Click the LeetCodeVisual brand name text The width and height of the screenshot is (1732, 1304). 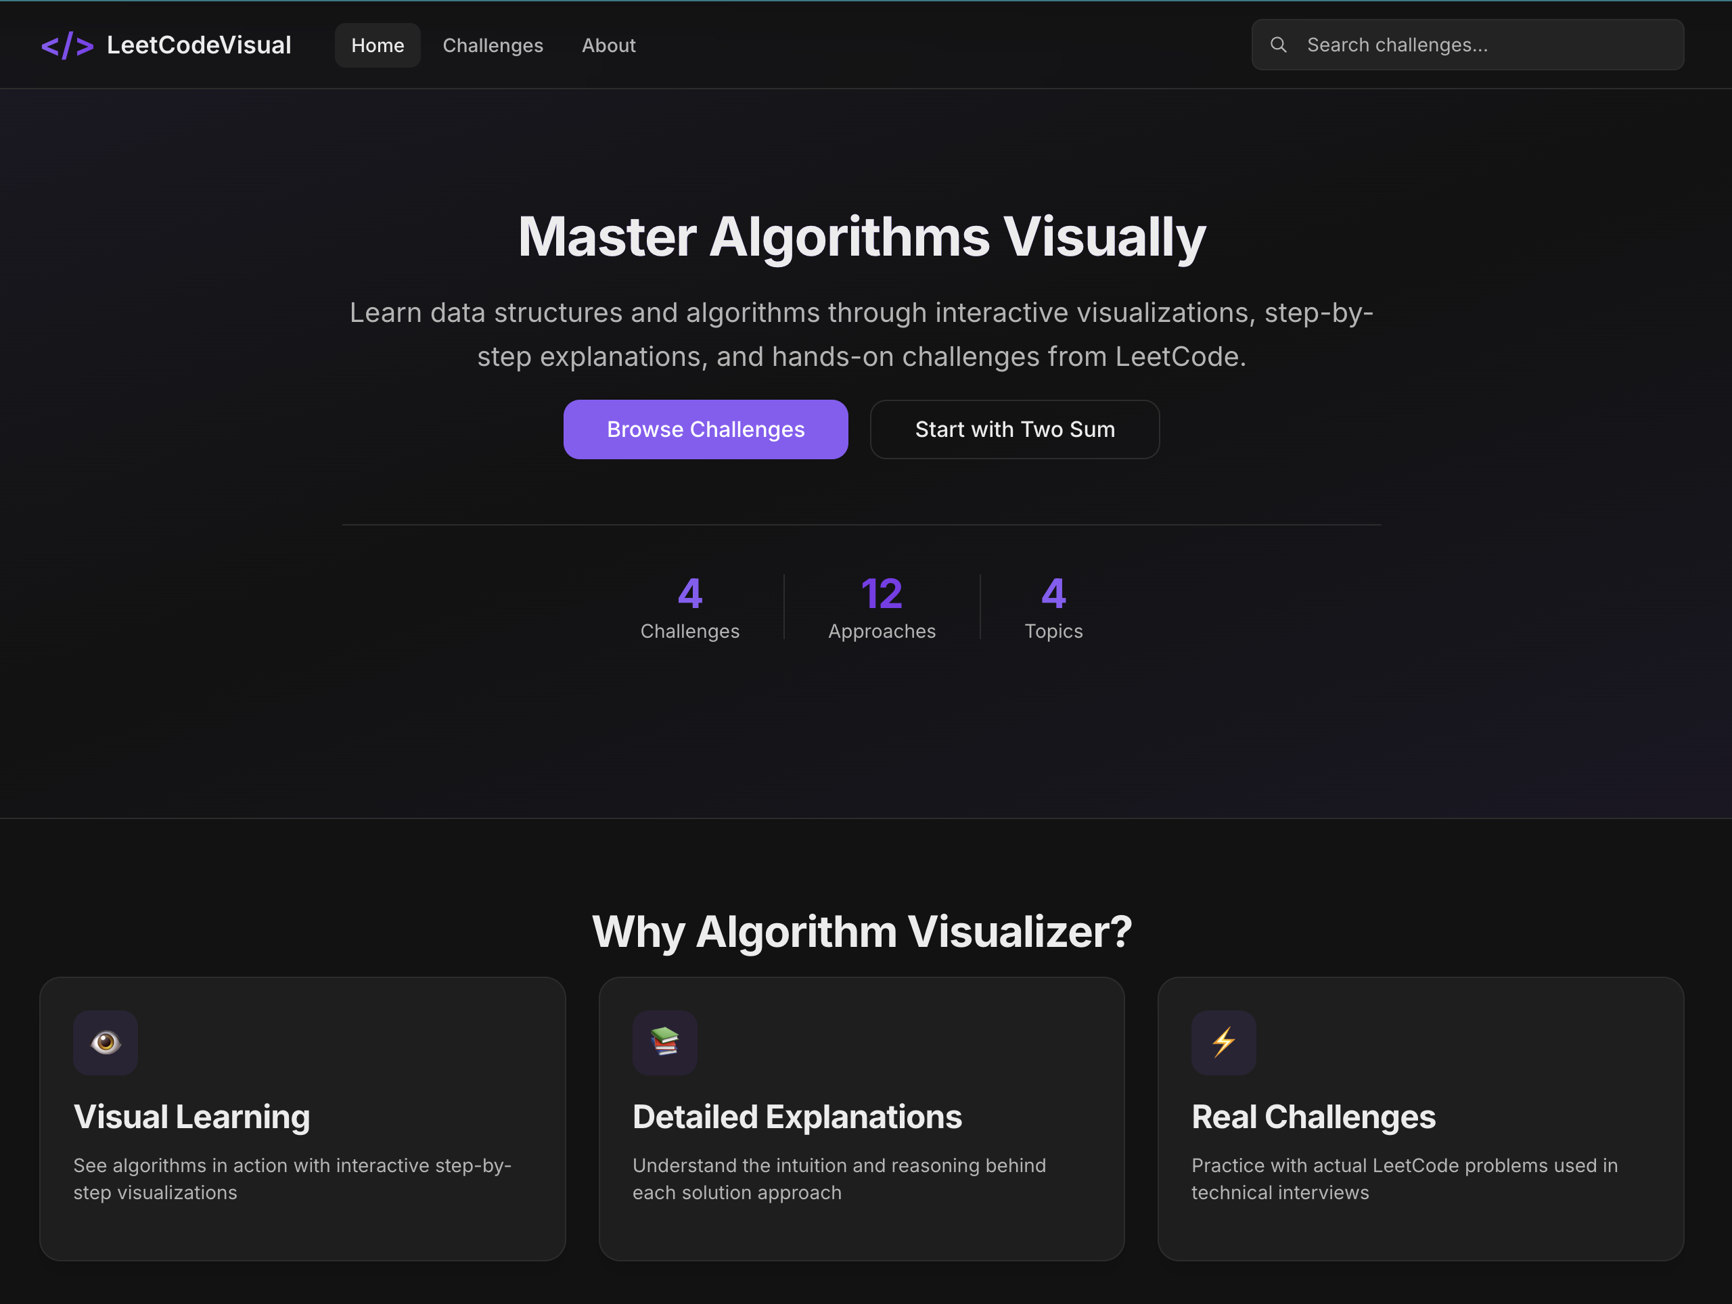pos(199,45)
